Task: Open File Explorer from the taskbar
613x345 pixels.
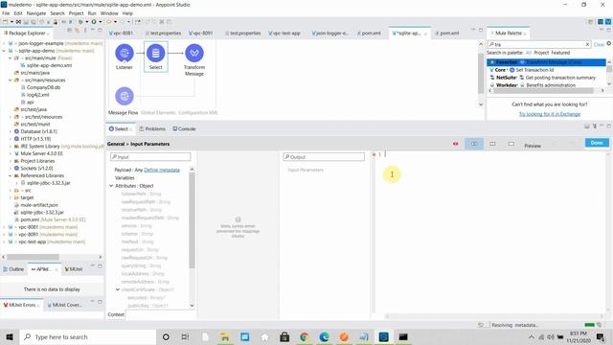Action: point(225,336)
